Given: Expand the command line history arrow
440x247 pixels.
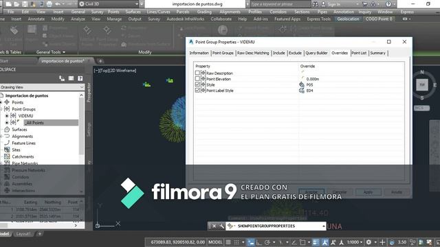Looking at the screenshot, I should (324, 226).
